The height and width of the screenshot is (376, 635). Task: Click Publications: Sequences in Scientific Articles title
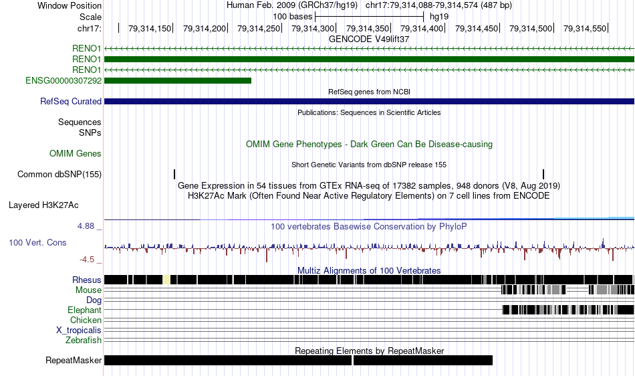(x=369, y=112)
